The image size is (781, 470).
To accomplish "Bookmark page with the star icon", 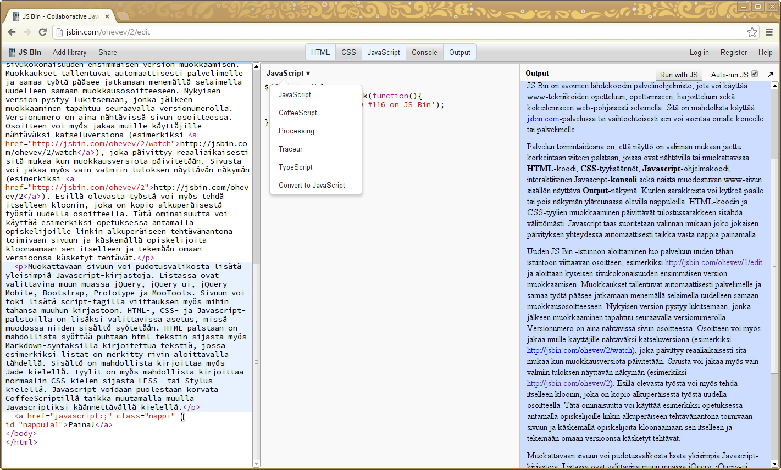I will coord(752,32).
